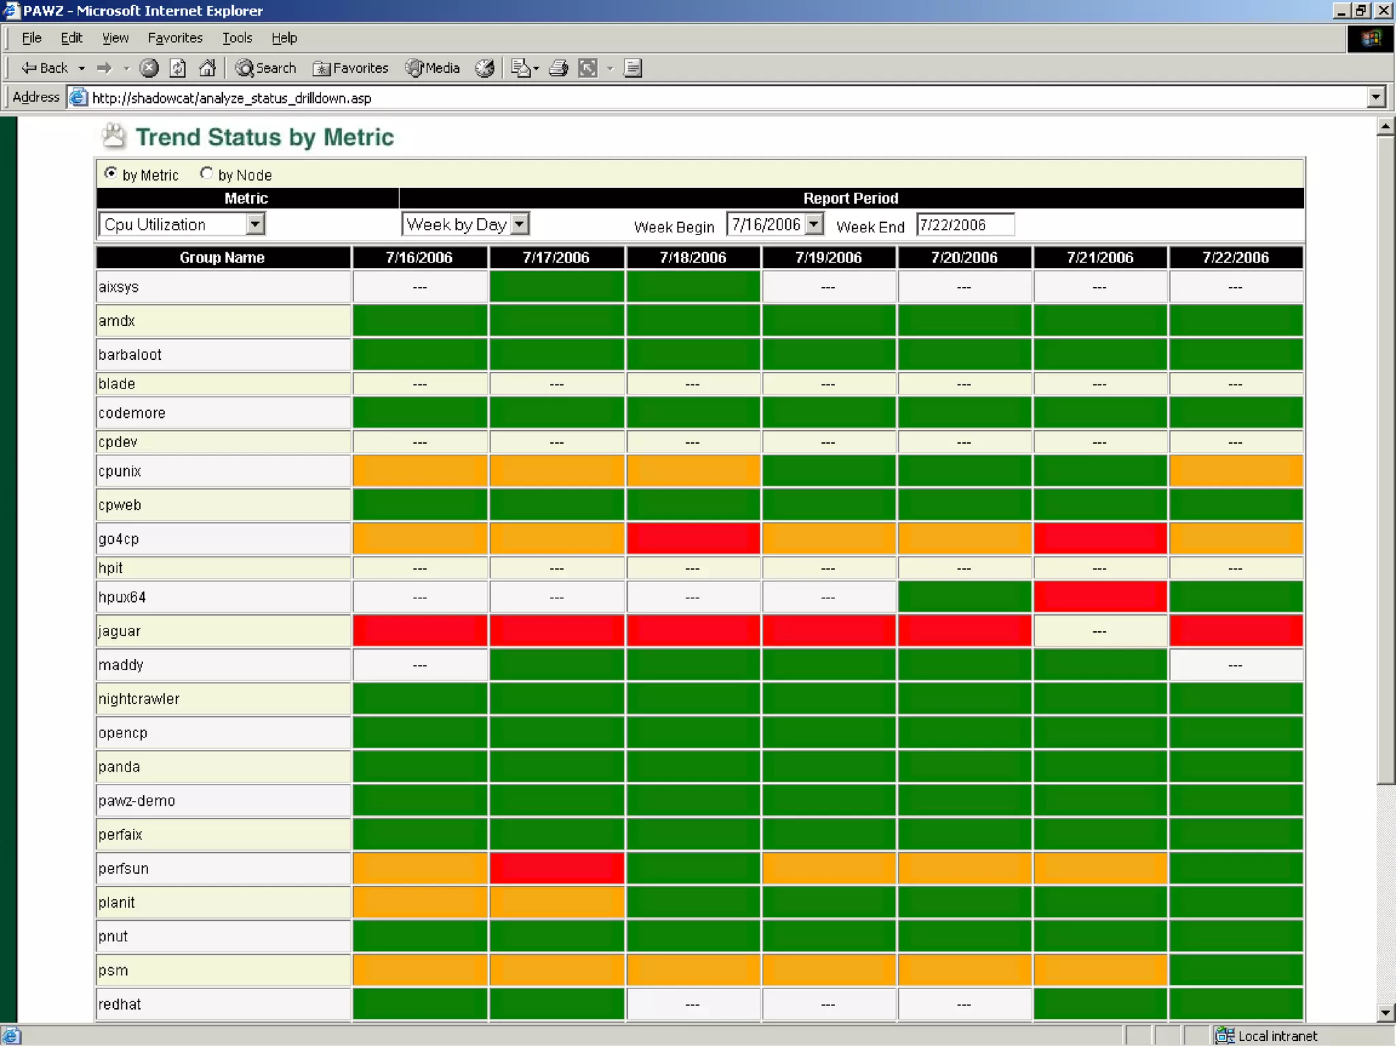Click the redhat group name
This screenshot has width=1396, height=1047.
120,1005
